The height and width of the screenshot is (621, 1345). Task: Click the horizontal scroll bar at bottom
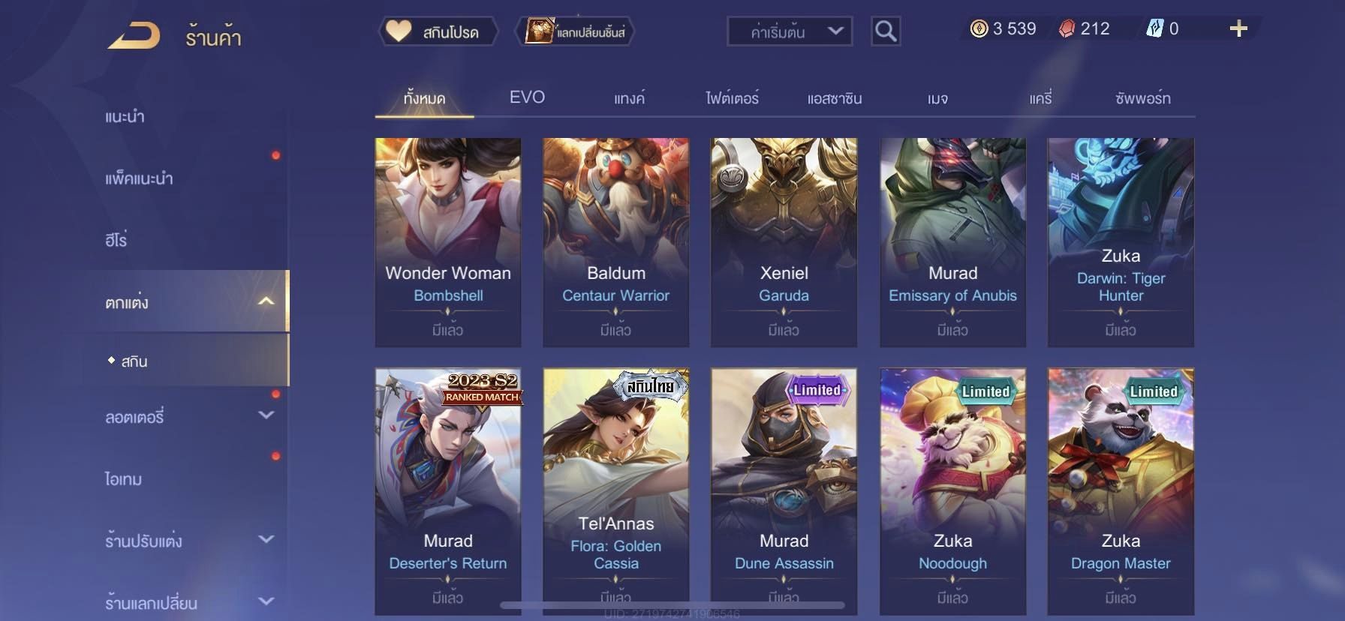[672, 604]
